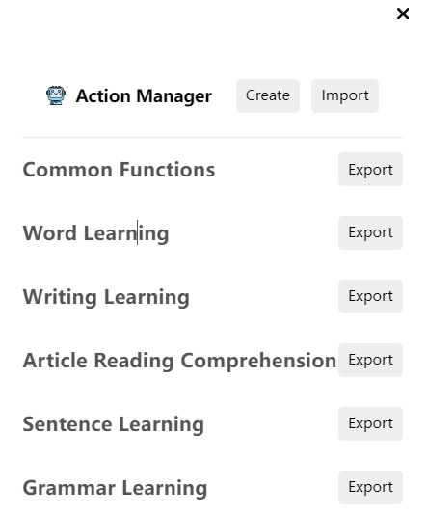Click the word 'Comprehension' in the group title

click(258, 361)
